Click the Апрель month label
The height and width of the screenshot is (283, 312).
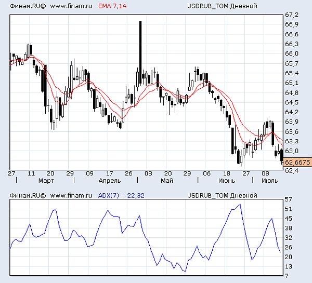click(x=109, y=181)
